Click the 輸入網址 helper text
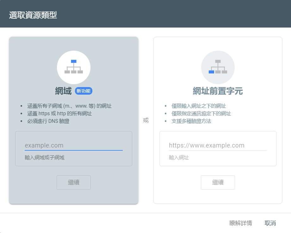The width and height of the screenshot is (291, 233). tap(179, 158)
